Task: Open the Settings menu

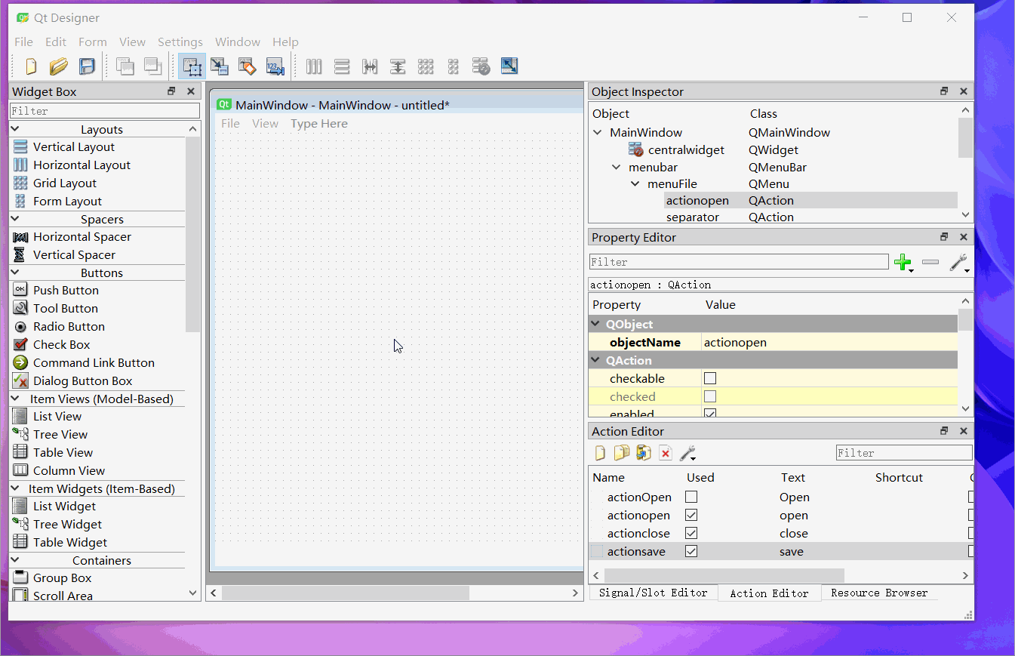Action: pos(180,42)
